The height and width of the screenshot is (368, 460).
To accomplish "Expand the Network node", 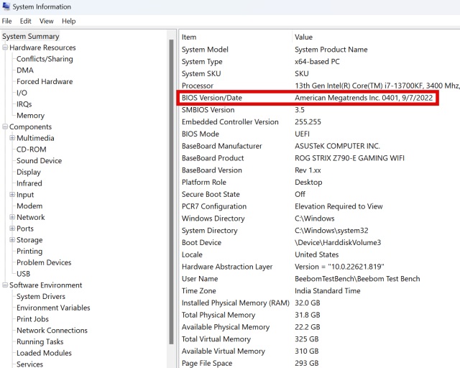I will tap(12, 217).
